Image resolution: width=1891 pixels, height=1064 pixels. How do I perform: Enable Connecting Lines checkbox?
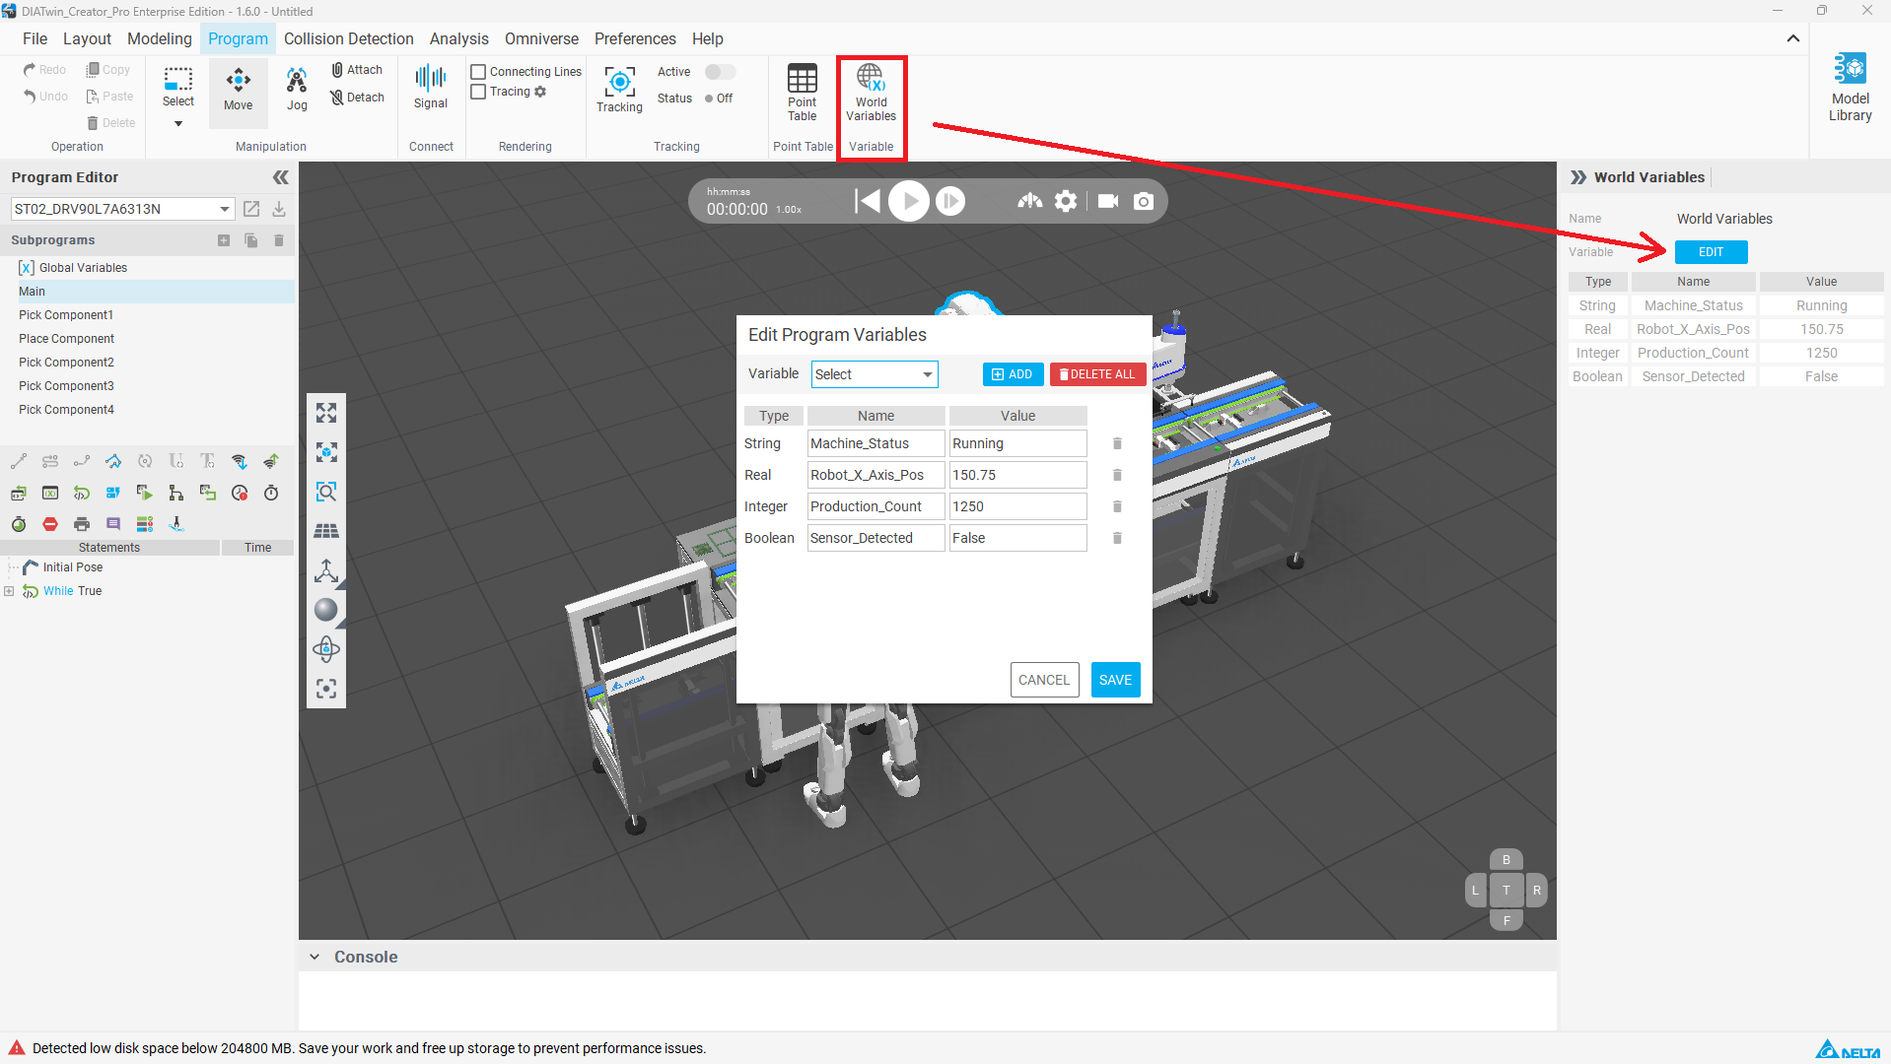pyautogui.click(x=478, y=72)
